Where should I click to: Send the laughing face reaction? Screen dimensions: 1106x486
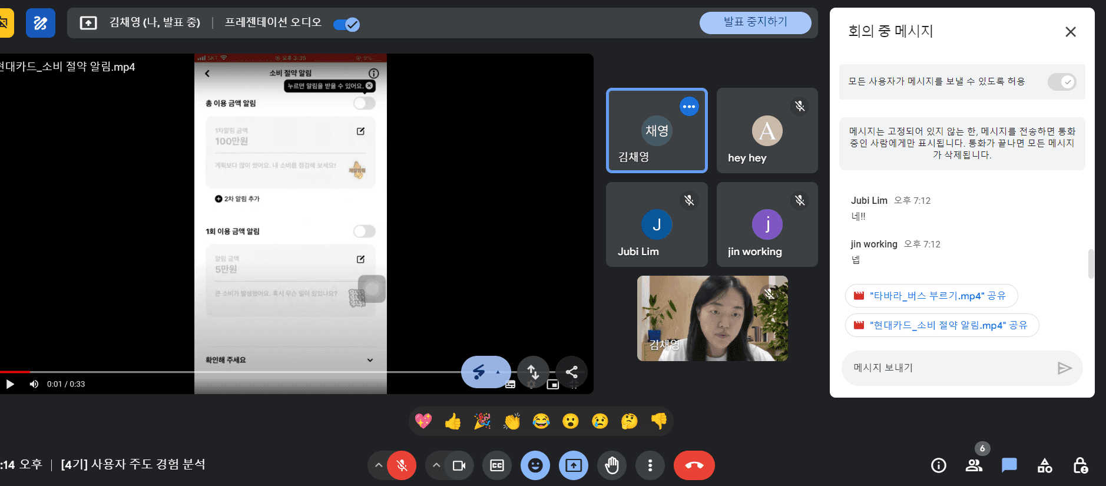pyautogui.click(x=541, y=421)
